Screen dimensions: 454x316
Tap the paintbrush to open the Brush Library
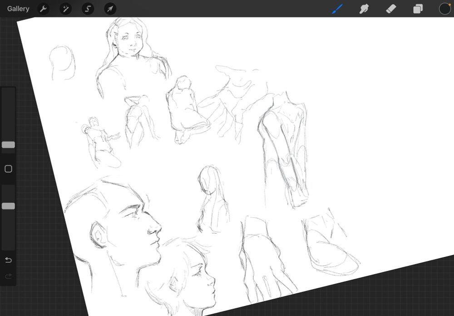pos(337,9)
